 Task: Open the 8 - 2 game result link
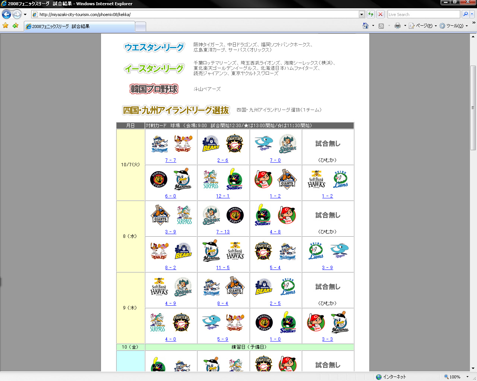point(171,268)
